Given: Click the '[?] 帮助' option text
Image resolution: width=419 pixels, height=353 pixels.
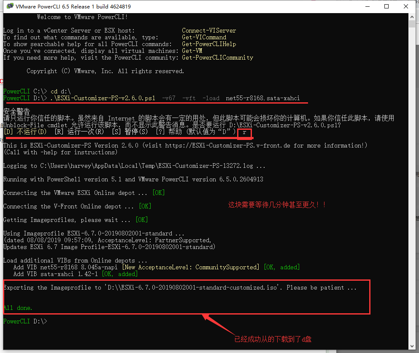Looking at the screenshot, I should 169,131.
